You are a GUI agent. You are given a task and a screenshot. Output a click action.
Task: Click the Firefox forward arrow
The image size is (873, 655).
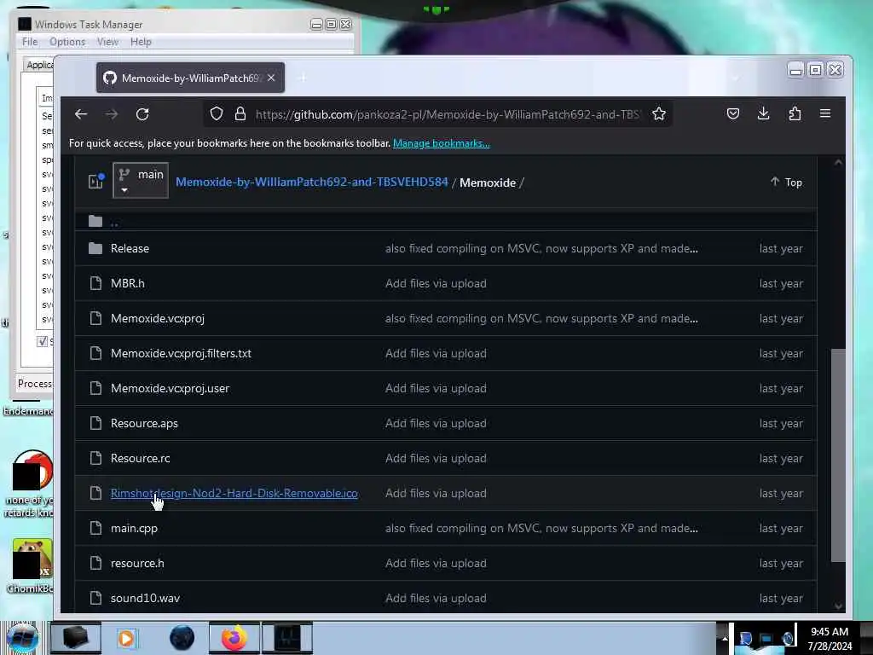pyautogui.click(x=112, y=114)
